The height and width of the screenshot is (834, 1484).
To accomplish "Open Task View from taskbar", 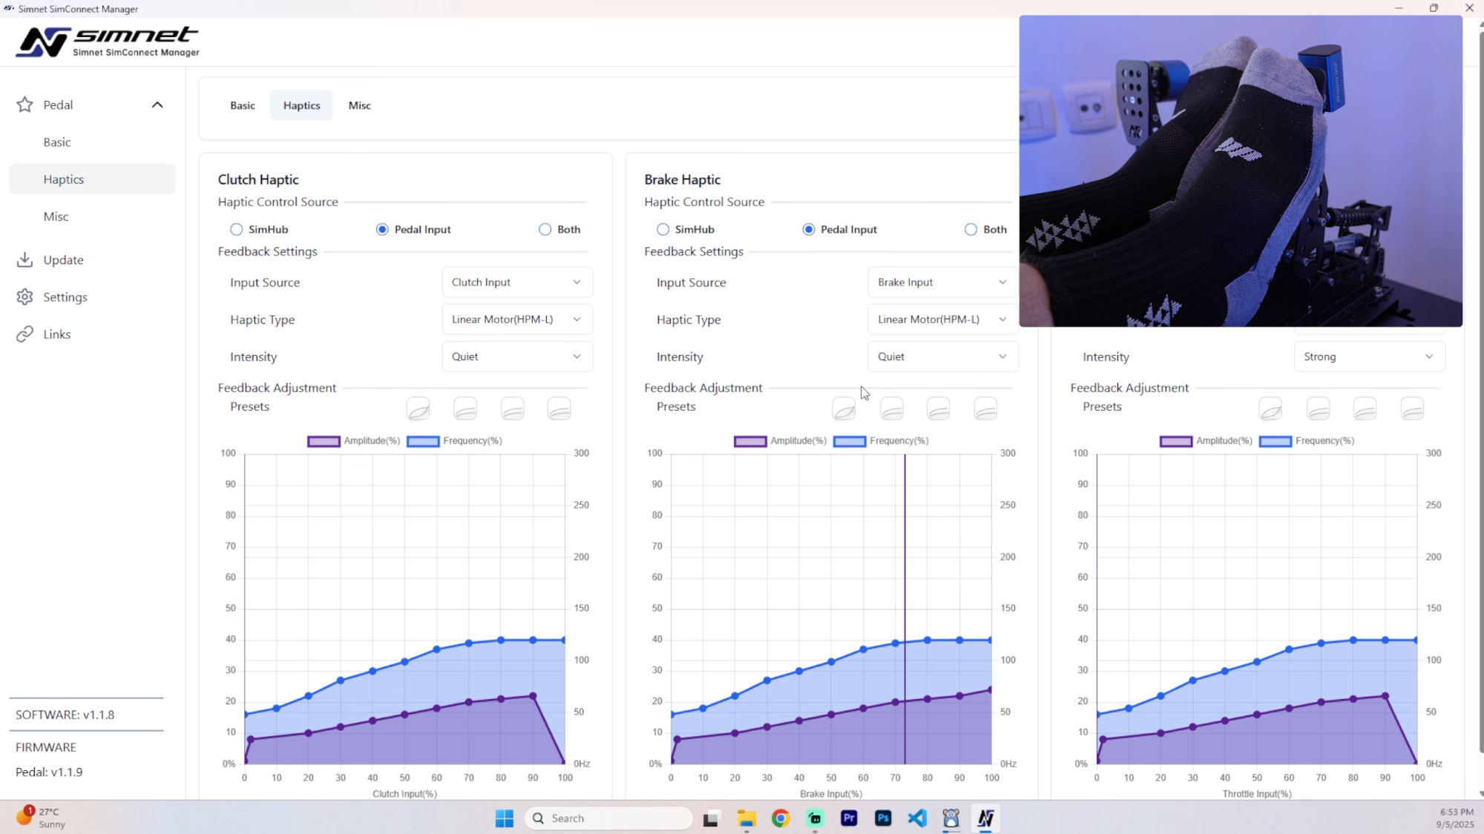I will point(711,818).
